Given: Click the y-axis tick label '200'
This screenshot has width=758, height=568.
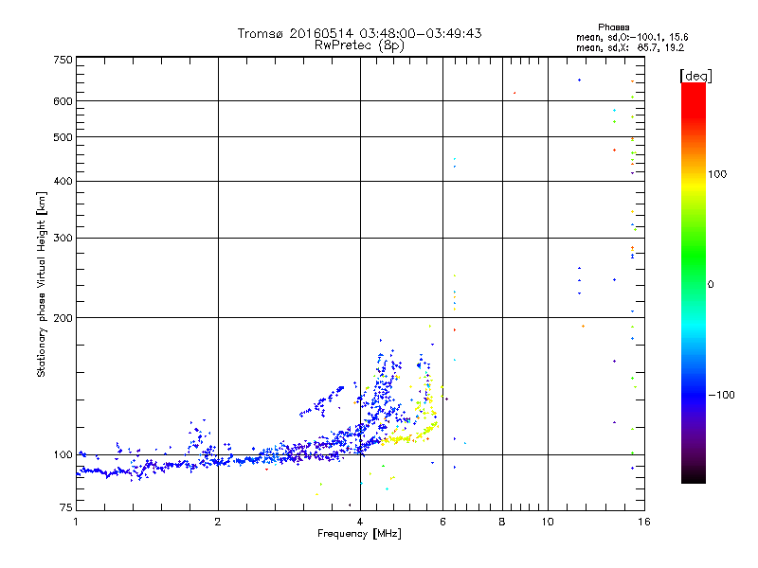Looking at the screenshot, I should [63, 318].
